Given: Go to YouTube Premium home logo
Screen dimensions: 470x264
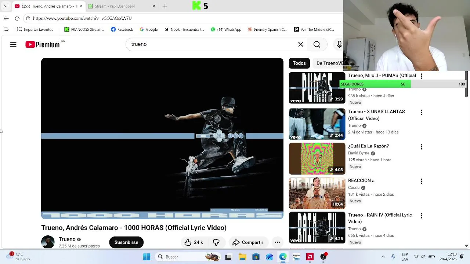Looking at the screenshot, I should pyautogui.click(x=43, y=44).
